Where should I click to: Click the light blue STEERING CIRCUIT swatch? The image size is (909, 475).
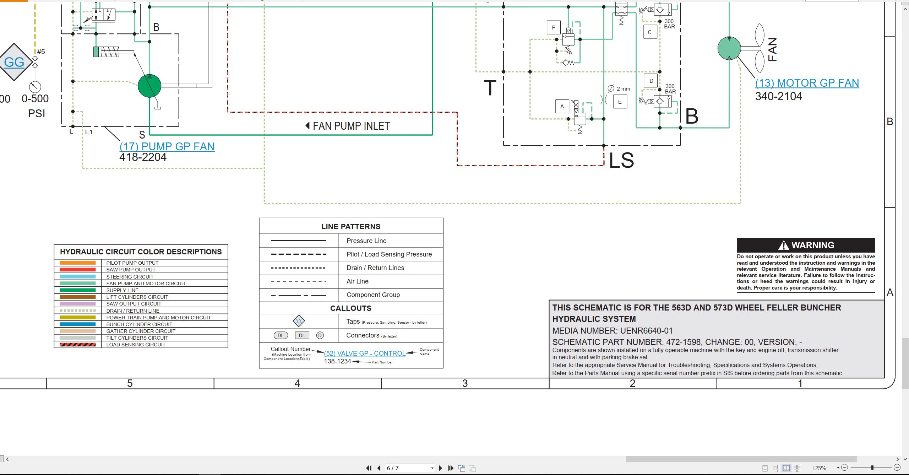pos(78,276)
